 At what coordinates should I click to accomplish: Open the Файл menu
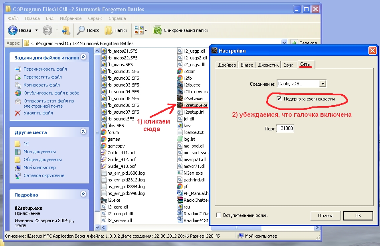(13, 18)
